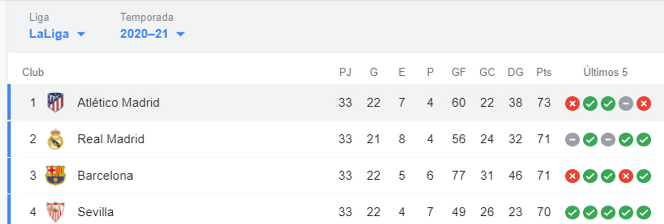The width and height of the screenshot is (664, 224).
Task: Open the LaLiga league dropdown
Action: [57, 34]
